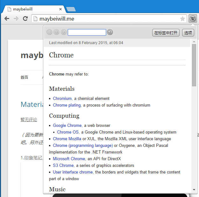Open the Microsoft Chrome link

click(69, 159)
